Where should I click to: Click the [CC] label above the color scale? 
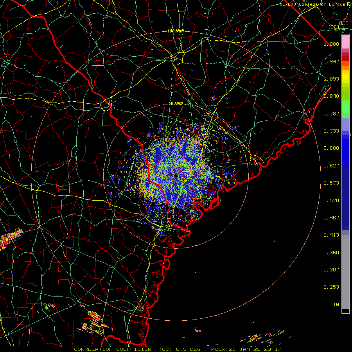pyautogui.click(x=334, y=27)
